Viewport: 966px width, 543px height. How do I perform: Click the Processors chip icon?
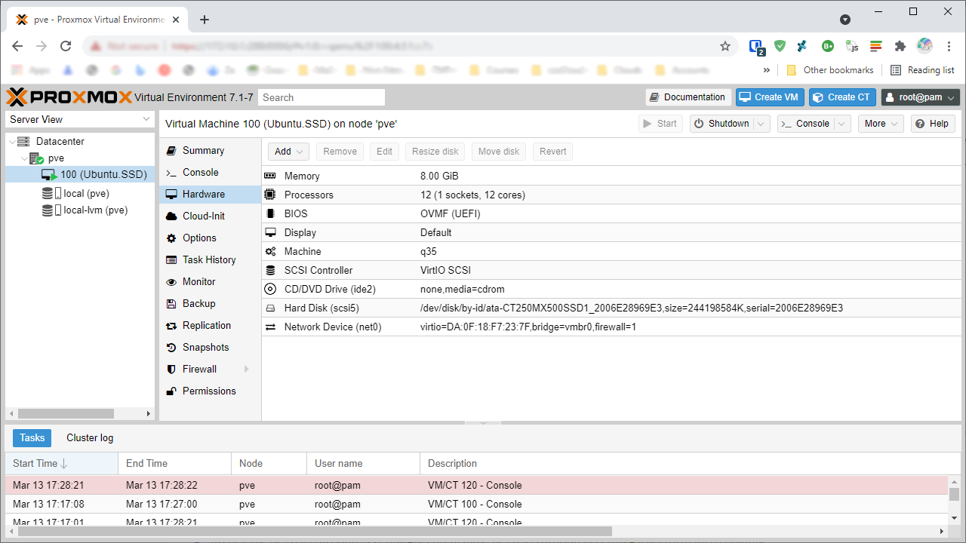[270, 195]
